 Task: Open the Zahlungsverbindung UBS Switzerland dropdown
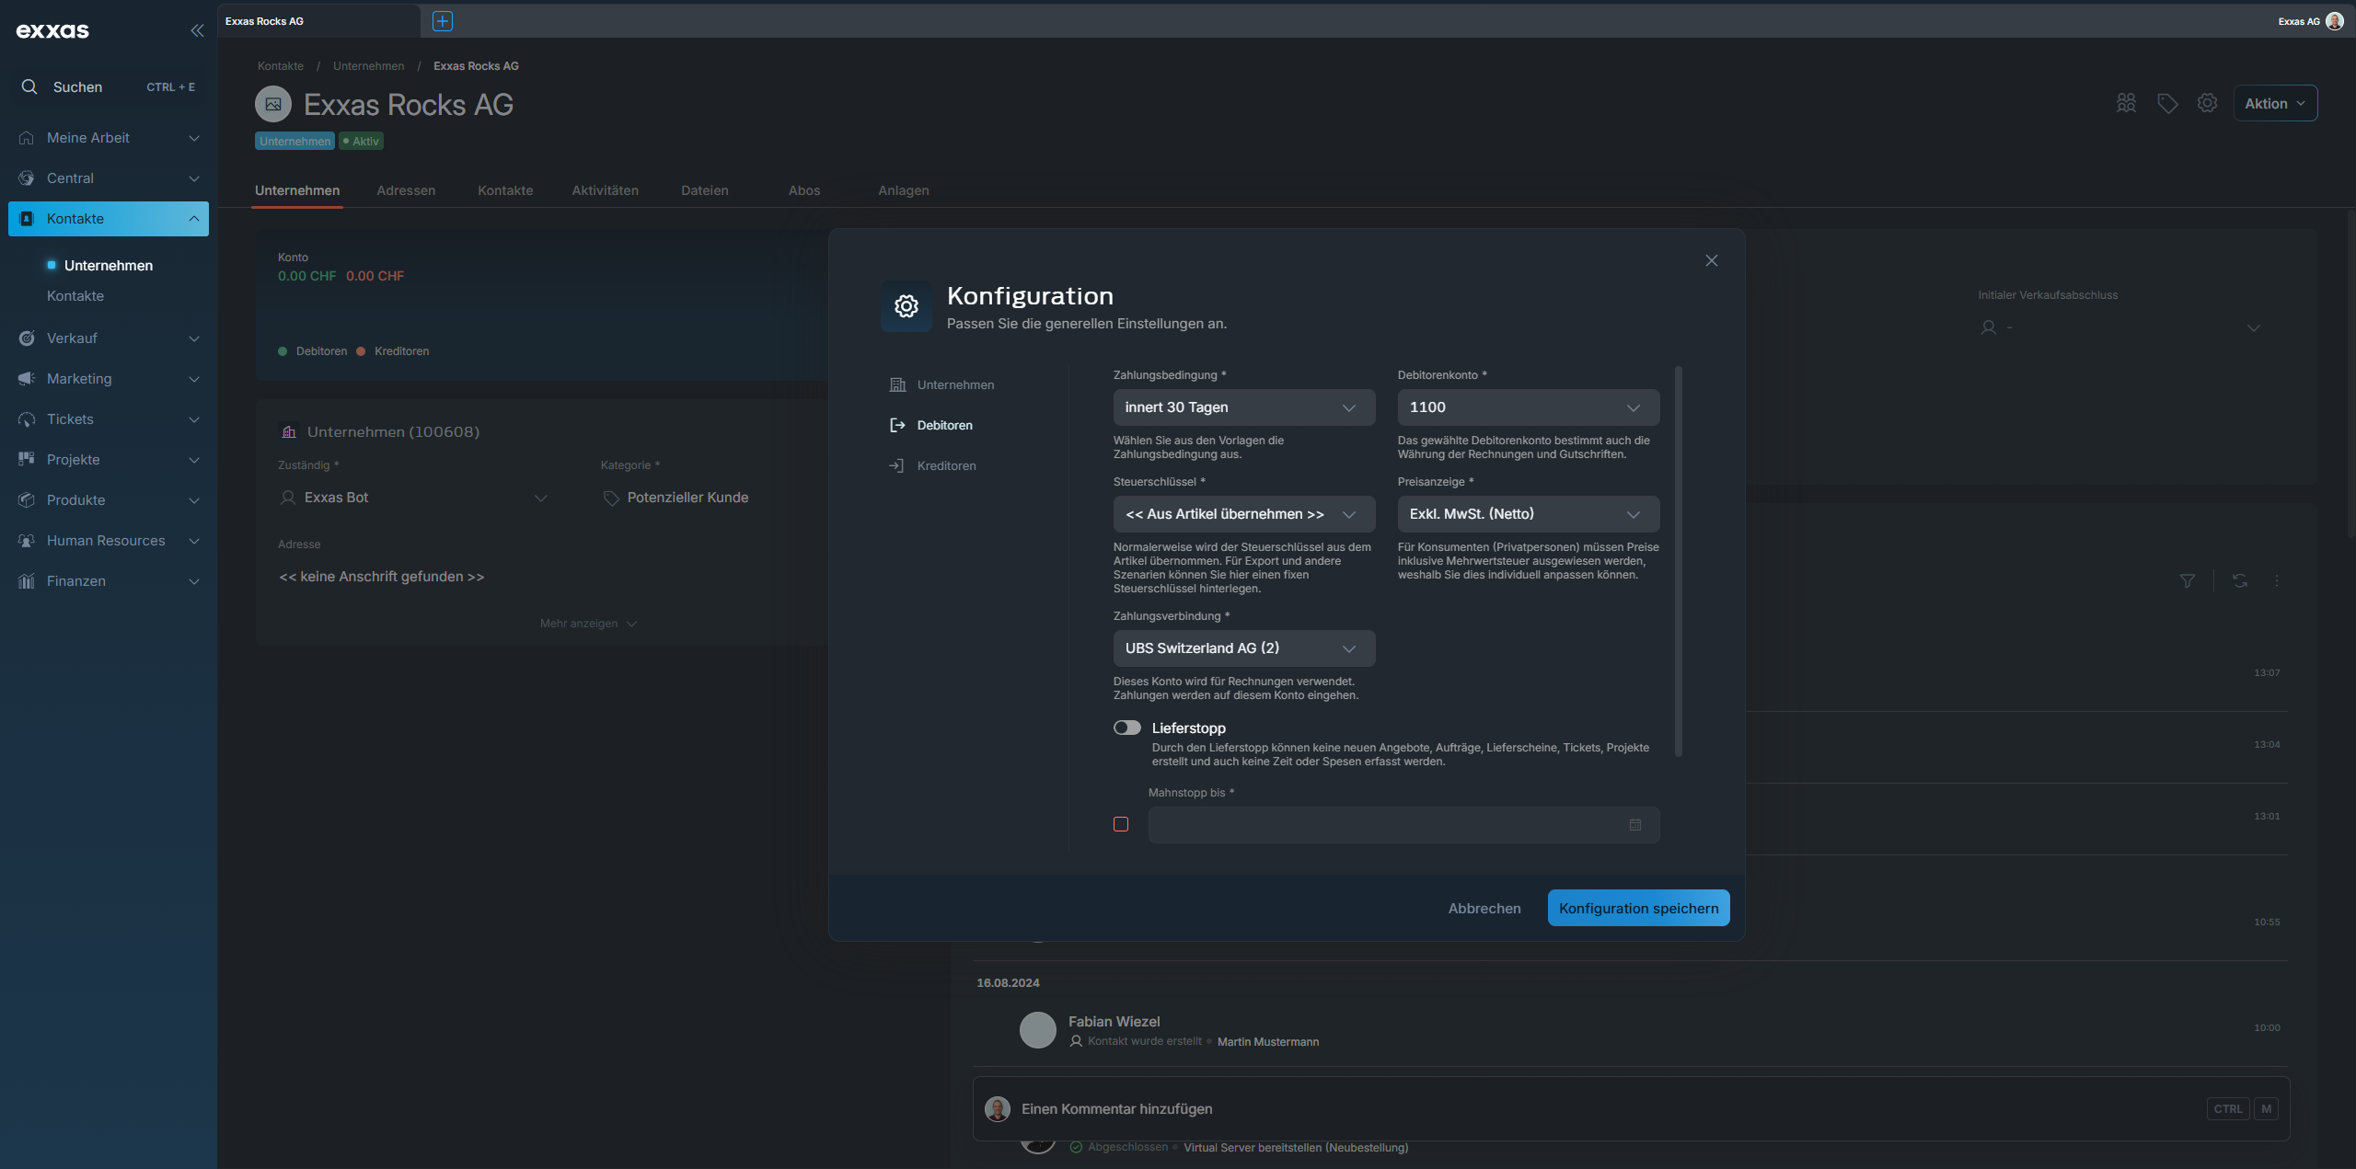[x=1243, y=648]
